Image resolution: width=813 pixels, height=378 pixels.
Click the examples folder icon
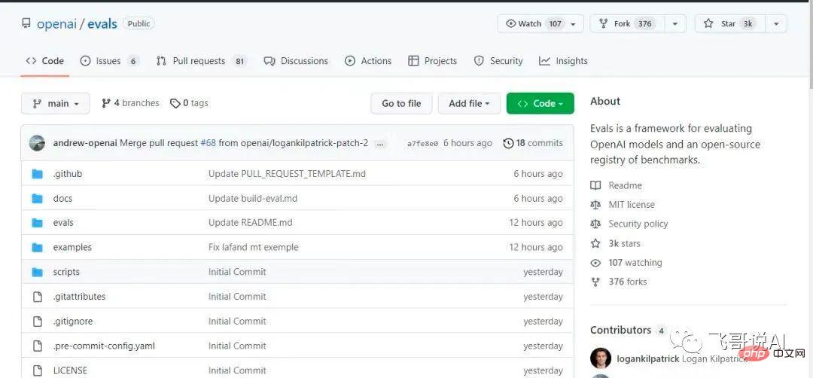(x=38, y=247)
